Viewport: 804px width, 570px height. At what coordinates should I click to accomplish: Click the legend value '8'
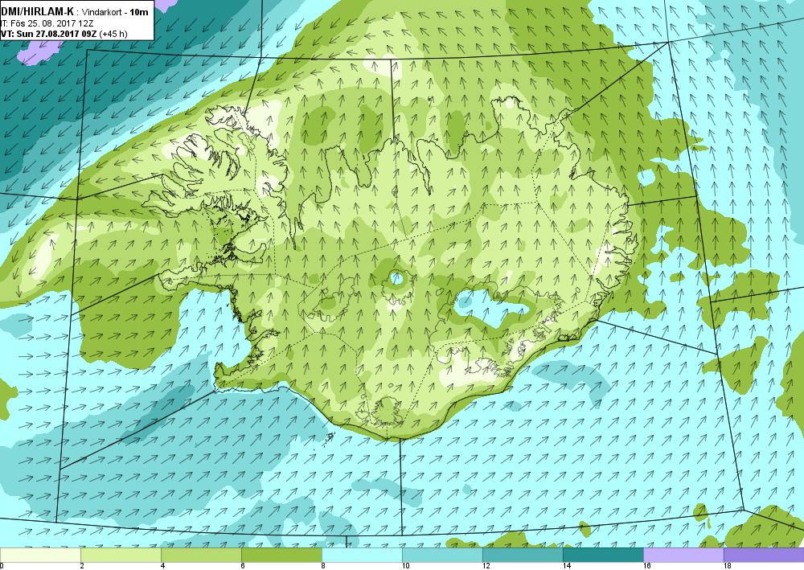[323, 566]
